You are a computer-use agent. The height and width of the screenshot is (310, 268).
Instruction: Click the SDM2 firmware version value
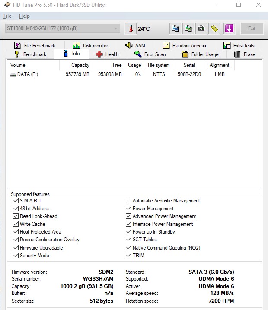click(x=106, y=272)
